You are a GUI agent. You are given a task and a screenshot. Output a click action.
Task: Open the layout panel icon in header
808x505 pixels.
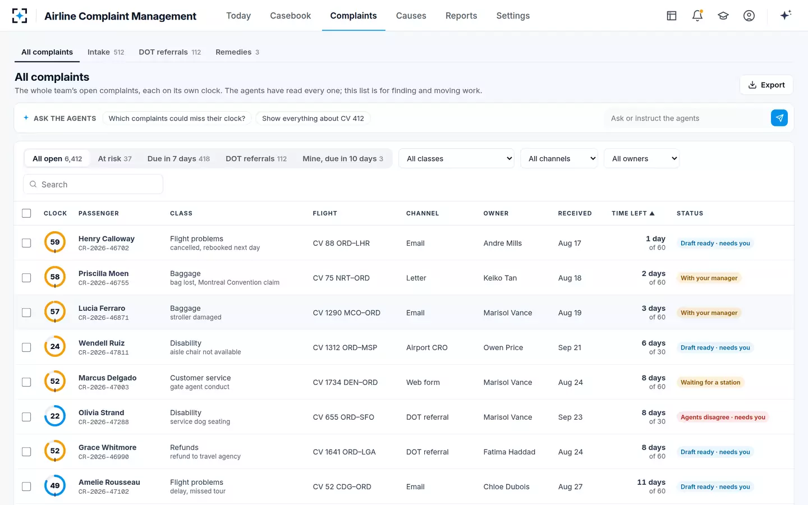click(x=672, y=16)
